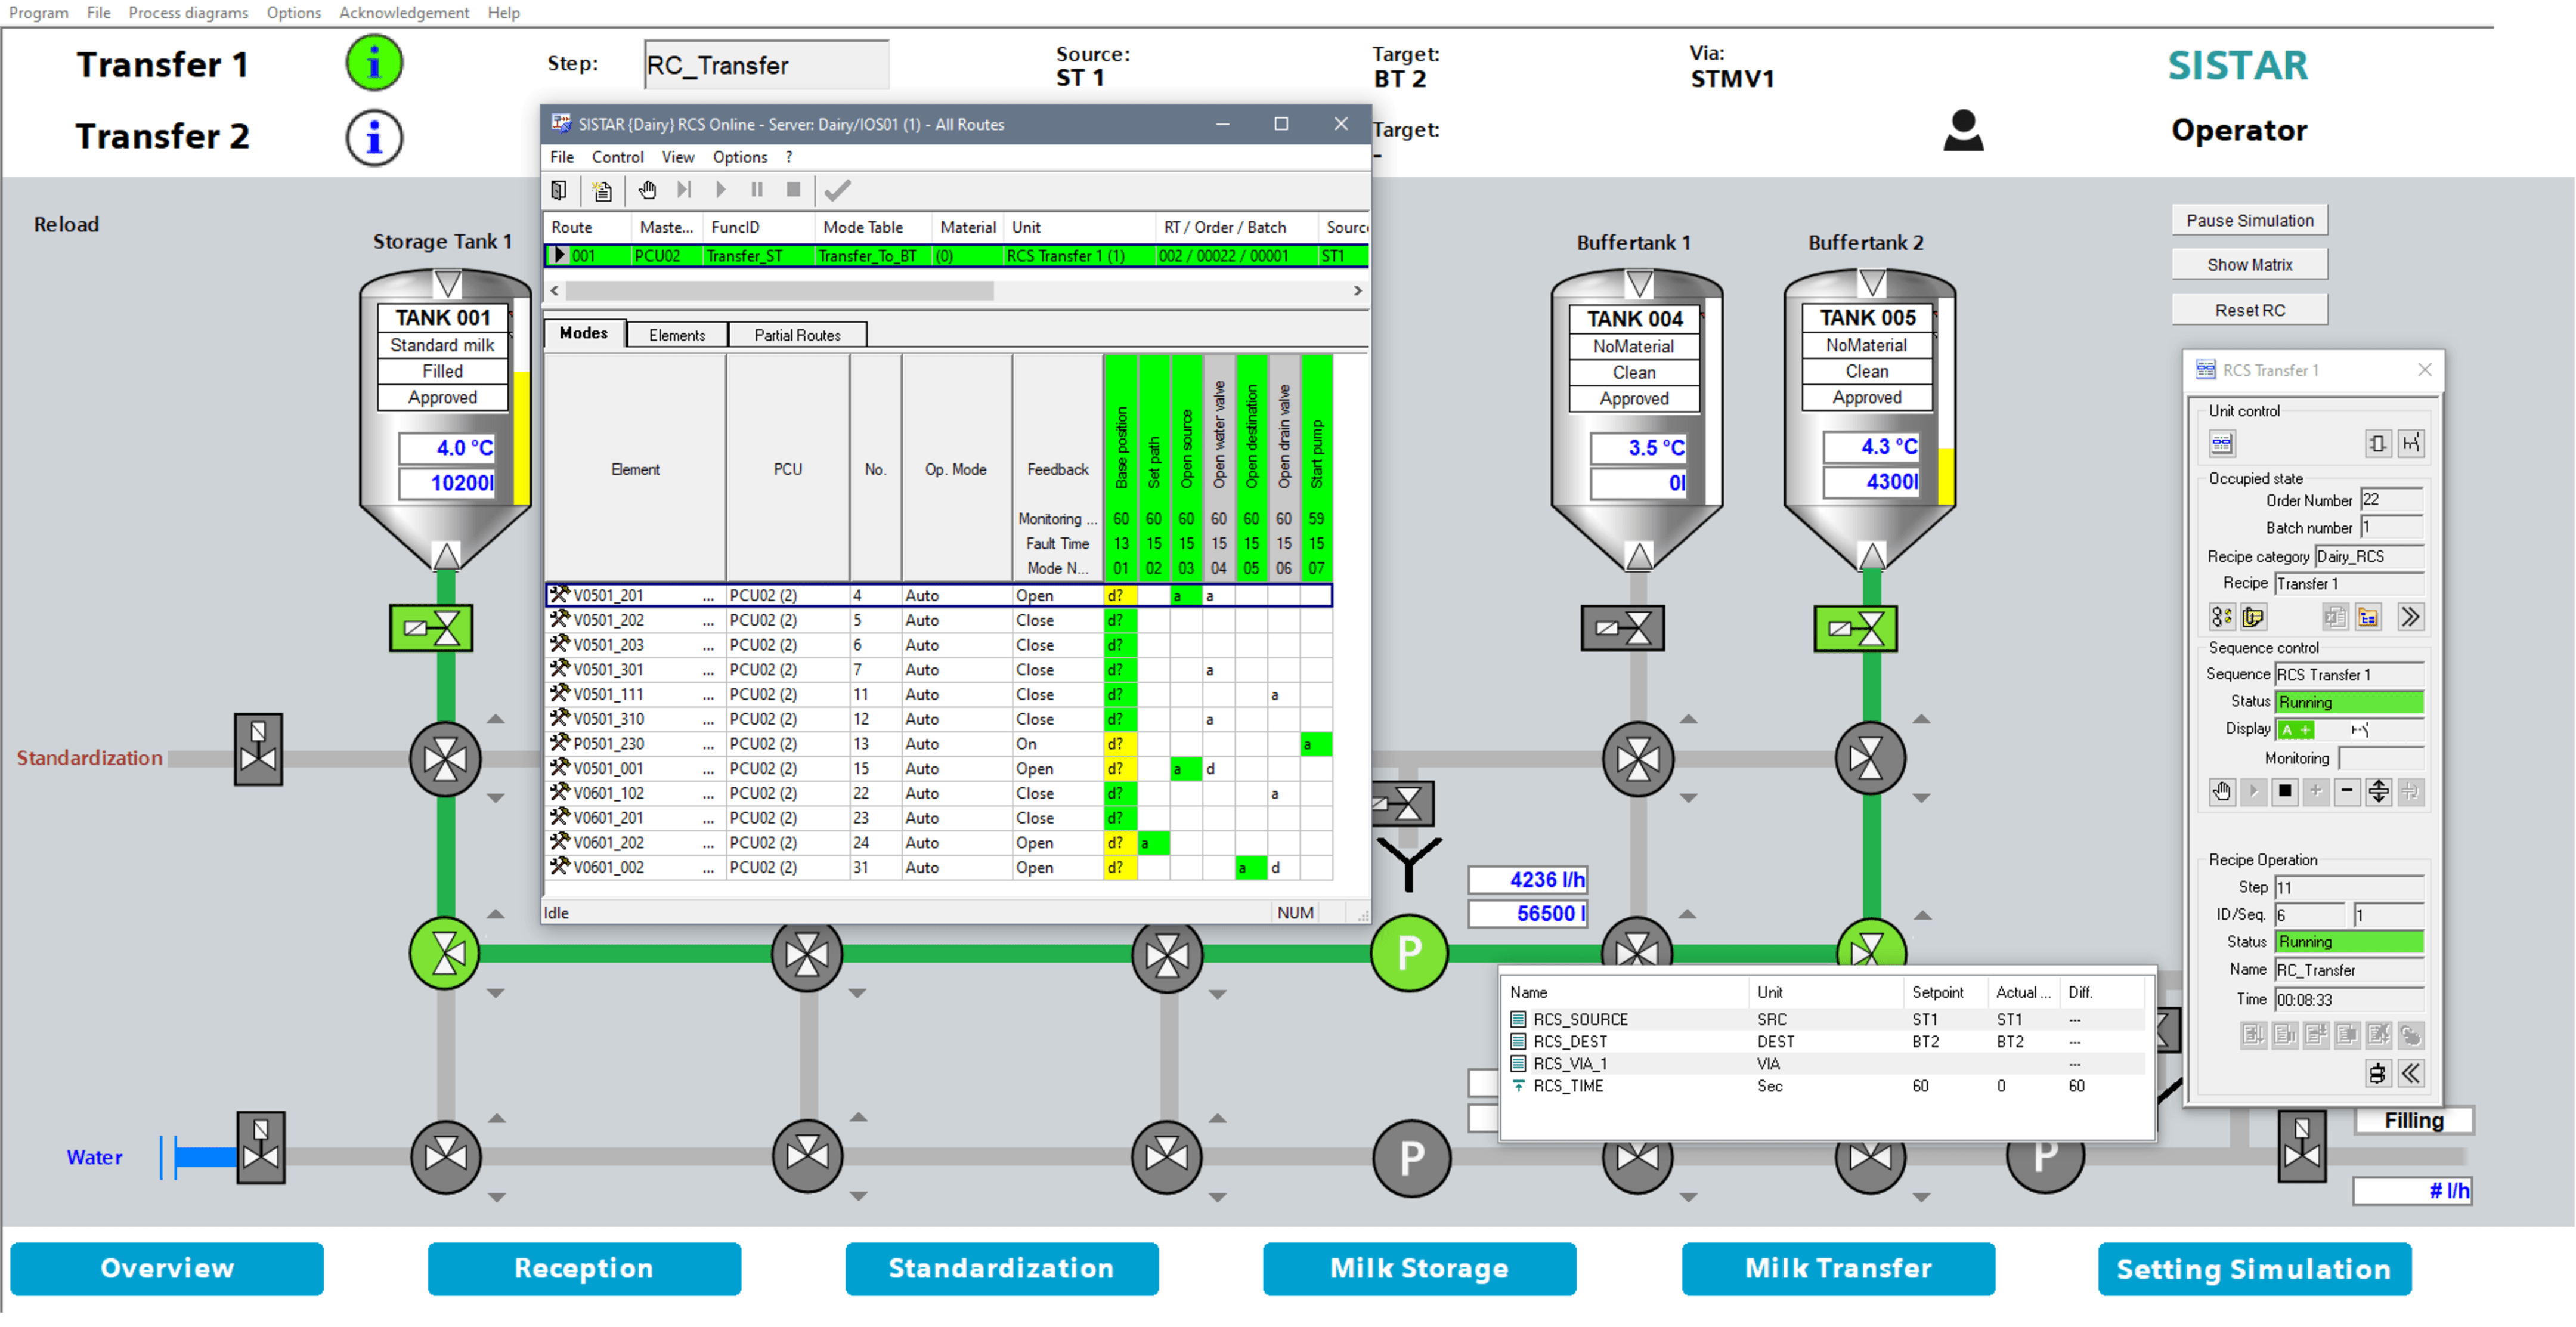Click the hand (manual) icon in RCS toolbar
This screenshot has height=1327, width=2576.
[647, 190]
